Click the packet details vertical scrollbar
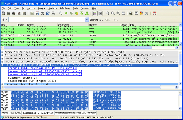 180,59
